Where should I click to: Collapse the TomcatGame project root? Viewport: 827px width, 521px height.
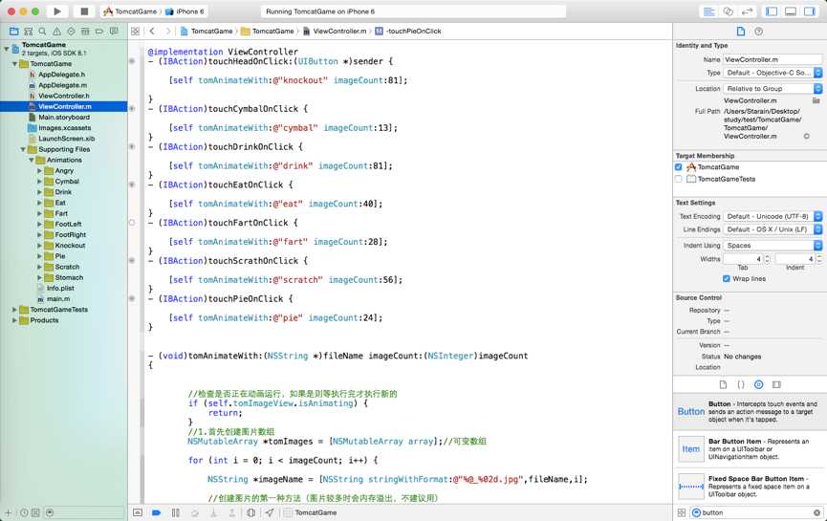[x=7, y=49]
